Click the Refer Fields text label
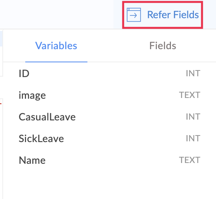Screen dimensions: 216x199 pos(173,15)
